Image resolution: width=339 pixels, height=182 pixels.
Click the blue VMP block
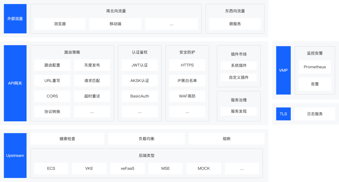tap(283, 70)
